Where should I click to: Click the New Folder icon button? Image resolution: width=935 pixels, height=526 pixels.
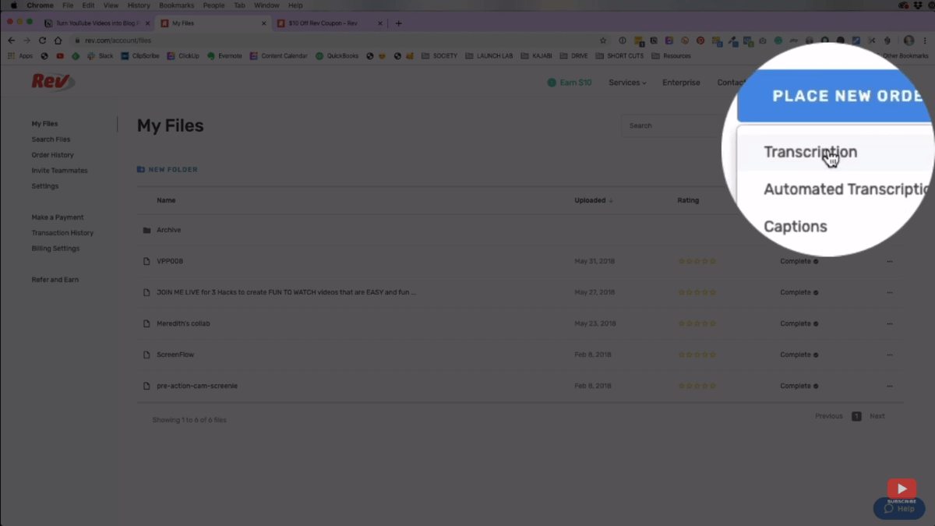click(141, 169)
